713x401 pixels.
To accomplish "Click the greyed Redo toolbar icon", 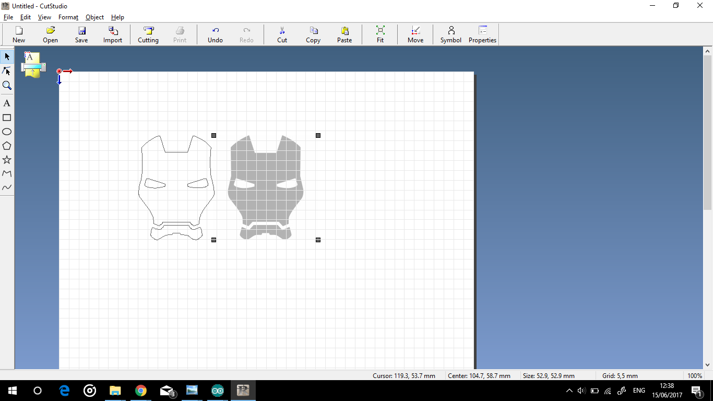I will [x=246, y=34].
